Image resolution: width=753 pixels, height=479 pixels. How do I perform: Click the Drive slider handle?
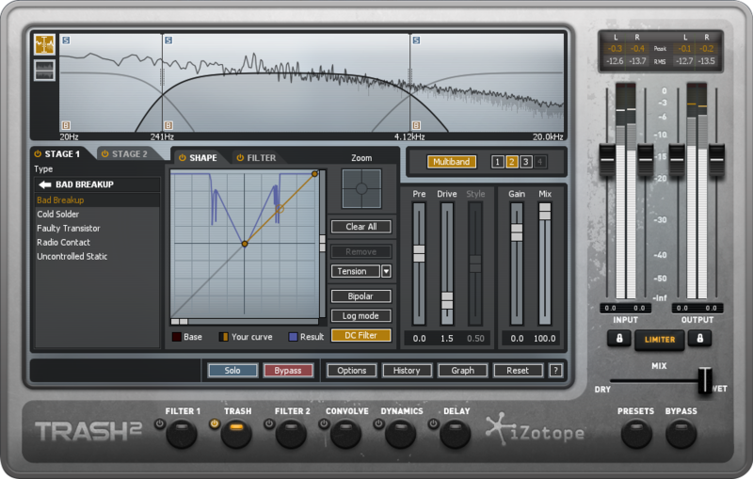tap(447, 300)
